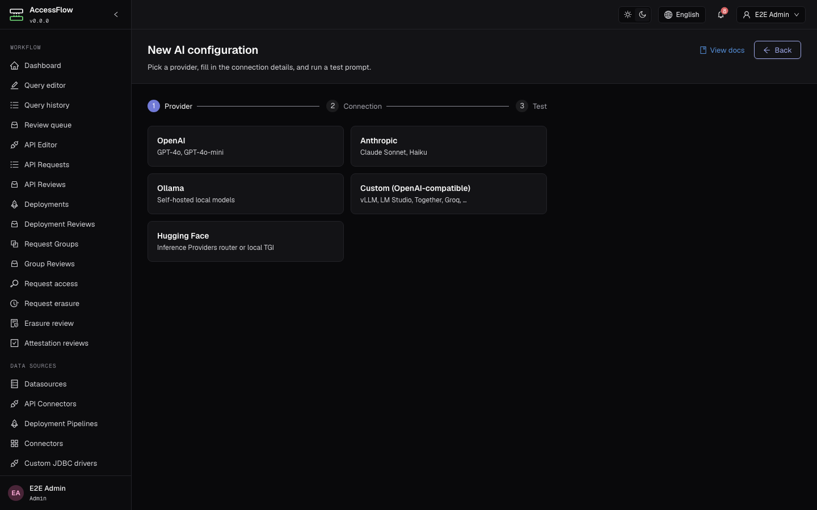Click the Review queue inbox icon

(x=15, y=125)
